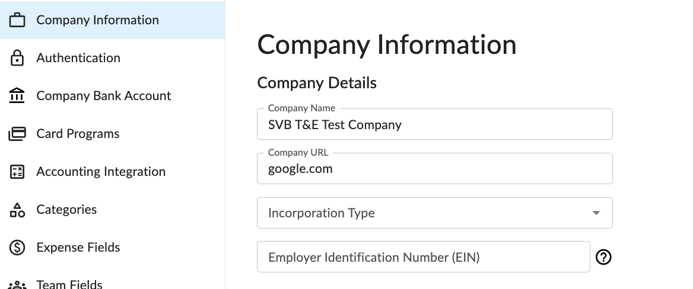Viewport: 693px width, 289px height.
Task: Click into the Company Name field
Action: (x=435, y=124)
